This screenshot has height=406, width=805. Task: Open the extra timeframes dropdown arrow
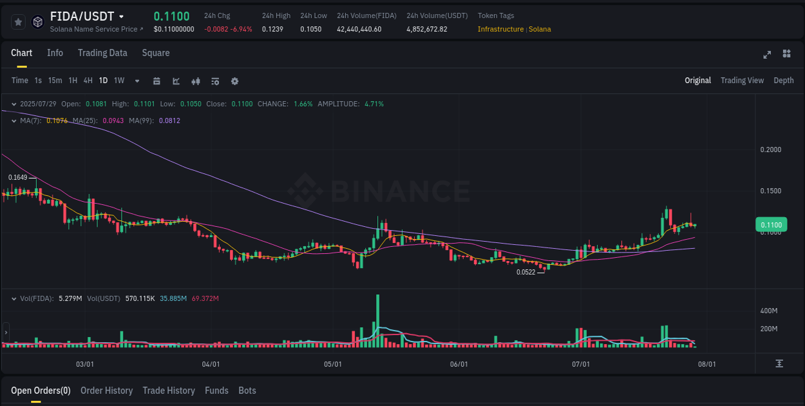(137, 81)
